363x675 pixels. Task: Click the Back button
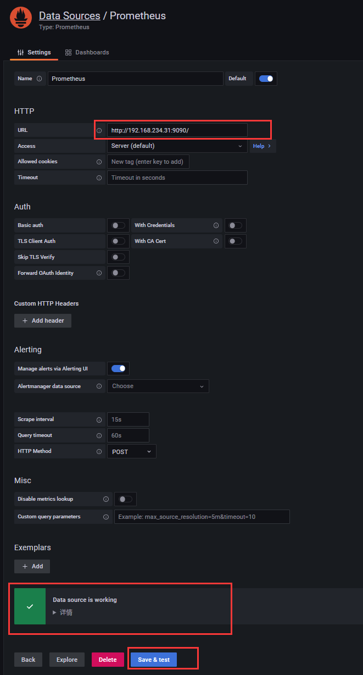[28, 660]
